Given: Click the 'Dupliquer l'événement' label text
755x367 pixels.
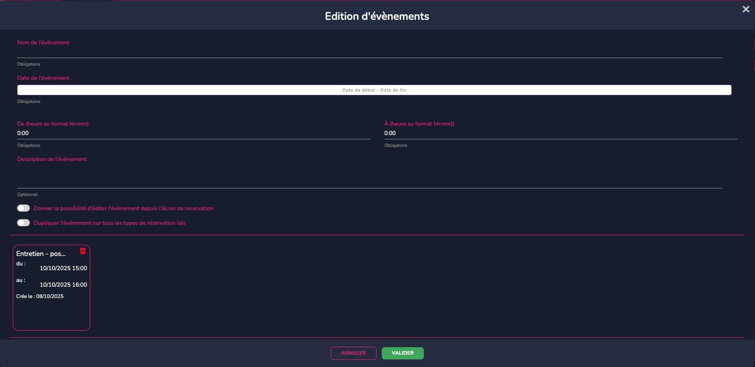Looking at the screenshot, I should click(x=109, y=223).
